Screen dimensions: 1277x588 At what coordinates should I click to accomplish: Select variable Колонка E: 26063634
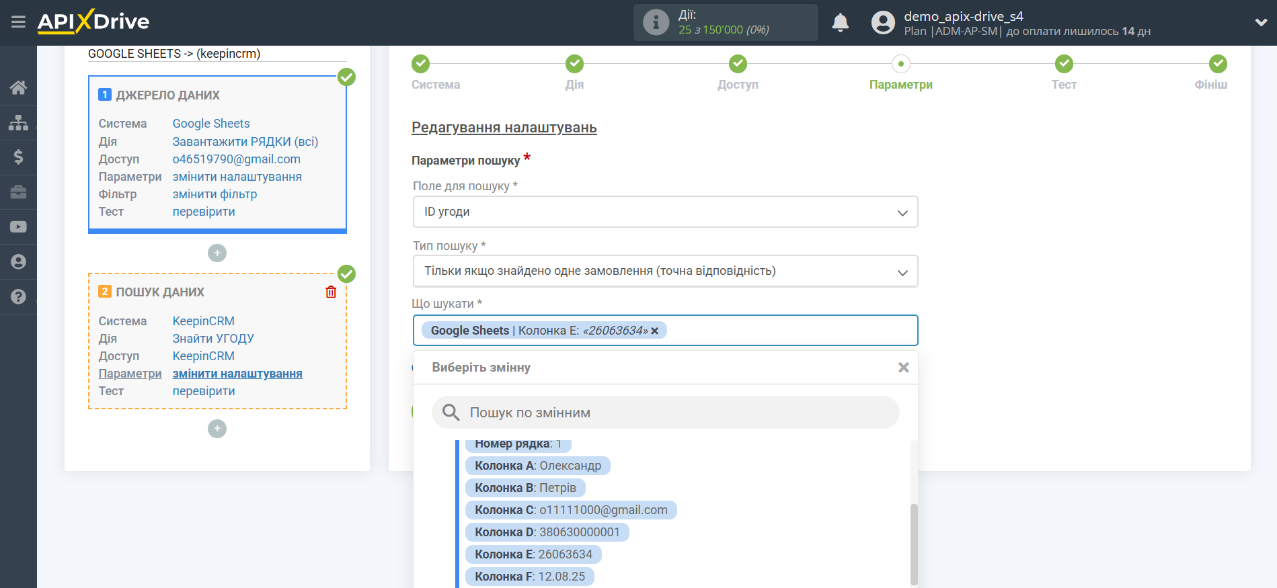point(533,554)
